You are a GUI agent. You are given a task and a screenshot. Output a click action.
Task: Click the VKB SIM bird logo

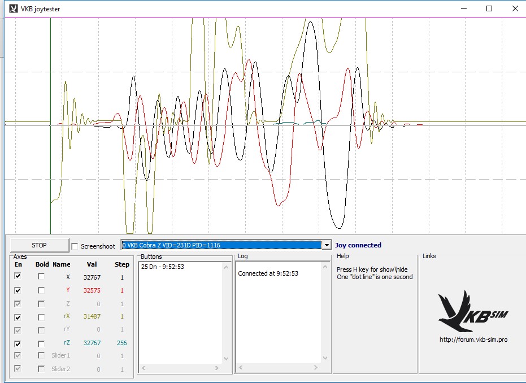point(473,311)
